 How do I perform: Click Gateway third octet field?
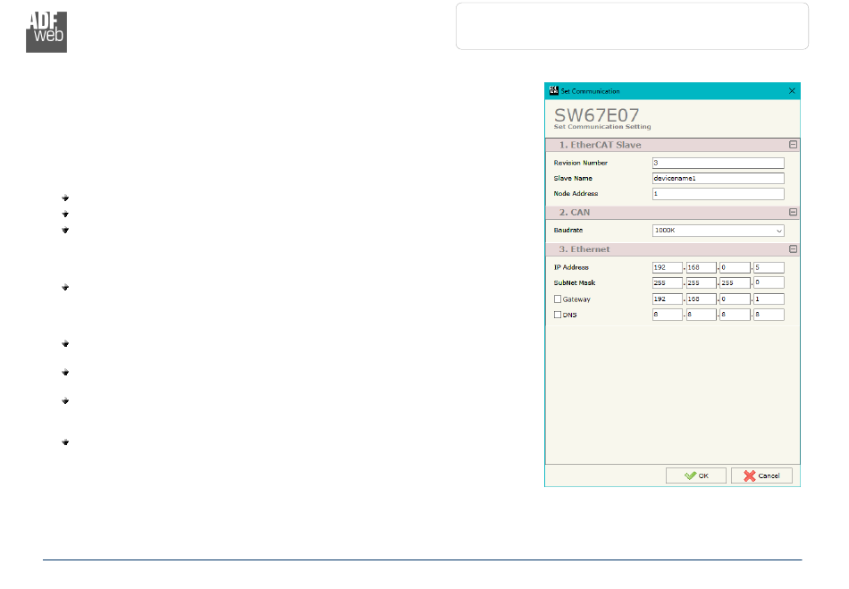pyautogui.click(x=735, y=299)
